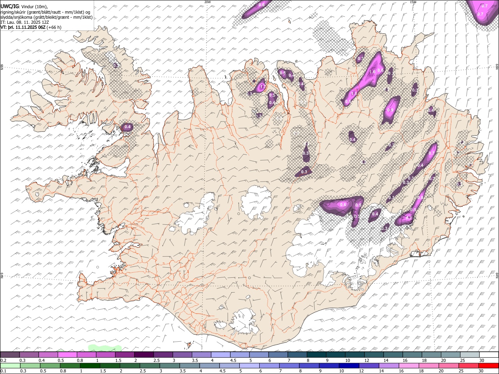Screen dimensions: 499x374
Task: Select the 1.6 snowfall value label
Action: click(372, 72)
